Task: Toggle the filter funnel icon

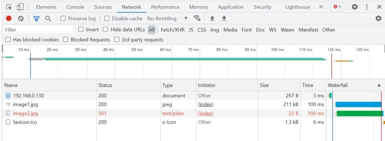Action: point(36,18)
